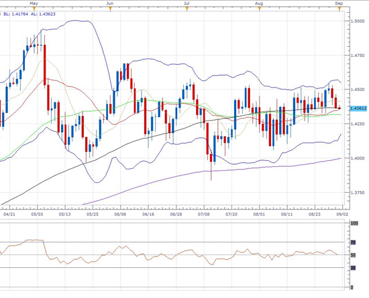This screenshot has height=298, width=369.
Task: Click the 06/28 date axis label
Action: [176, 214]
